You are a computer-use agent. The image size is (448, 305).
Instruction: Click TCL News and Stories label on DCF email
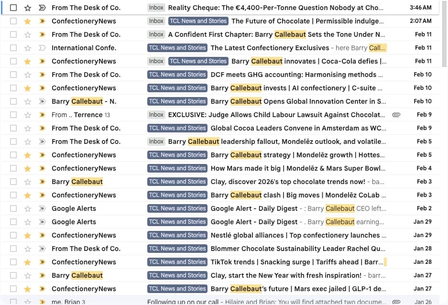(x=177, y=75)
